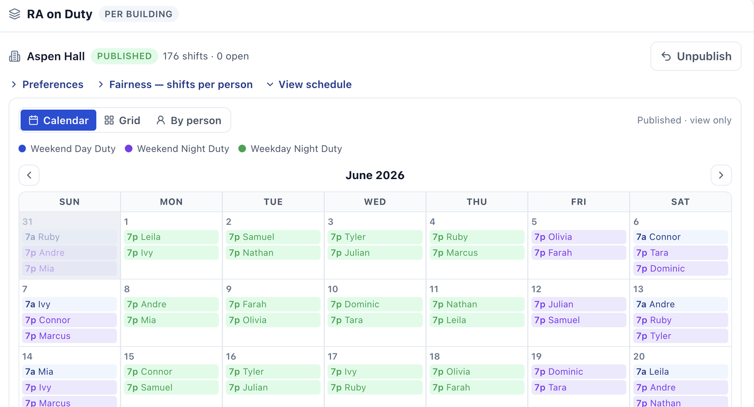Open 7p Samuel shift on June 2
Image resolution: width=754 pixels, height=407 pixels.
(273, 237)
